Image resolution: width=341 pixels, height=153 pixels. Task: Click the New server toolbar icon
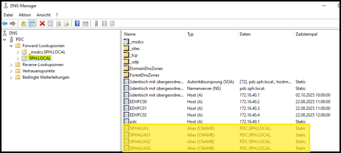pyautogui.click(x=96, y=24)
